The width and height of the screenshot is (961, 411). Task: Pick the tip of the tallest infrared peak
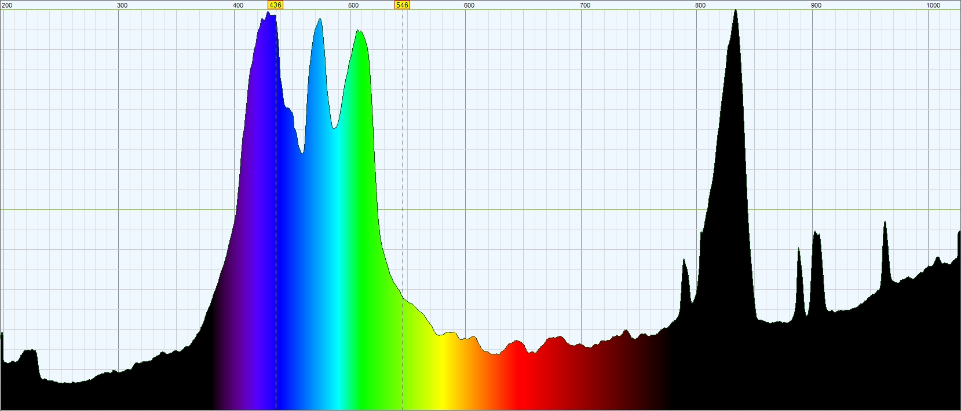pyautogui.click(x=735, y=10)
